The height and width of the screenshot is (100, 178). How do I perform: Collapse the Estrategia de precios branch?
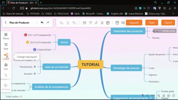pyautogui.click(x=143, y=68)
